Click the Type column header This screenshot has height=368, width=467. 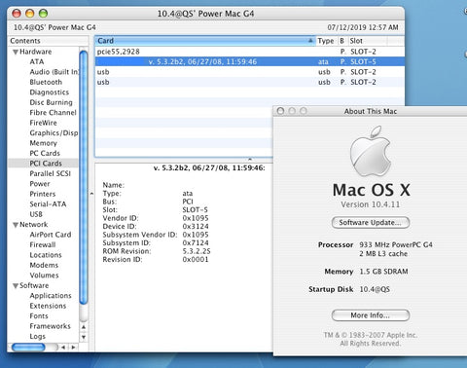tap(327, 41)
